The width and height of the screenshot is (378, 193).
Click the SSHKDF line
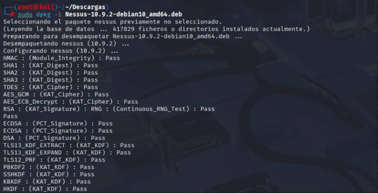tap(48, 174)
